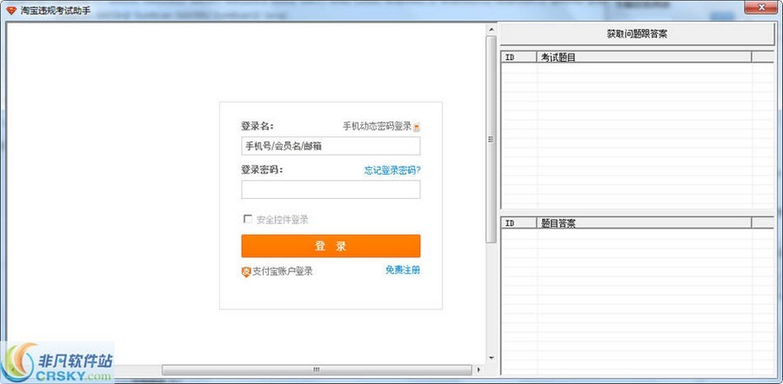Close the 淘宝违规考试助手 window
Image resolution: width=783 pixels, height=384 pixels.
pos(762,8)
